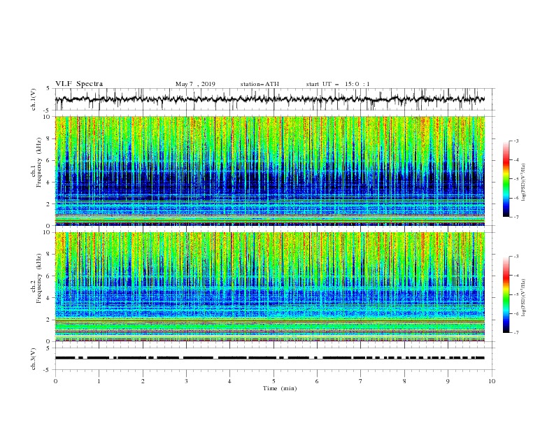Click the log(PSD) label beside ch.1 color bar
Image resolution: width=554 pixels, height=428 pixels.
click(x=524, y=183)
